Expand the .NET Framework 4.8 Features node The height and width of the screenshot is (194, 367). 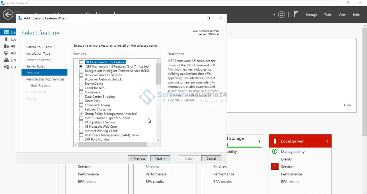point(77,67)
